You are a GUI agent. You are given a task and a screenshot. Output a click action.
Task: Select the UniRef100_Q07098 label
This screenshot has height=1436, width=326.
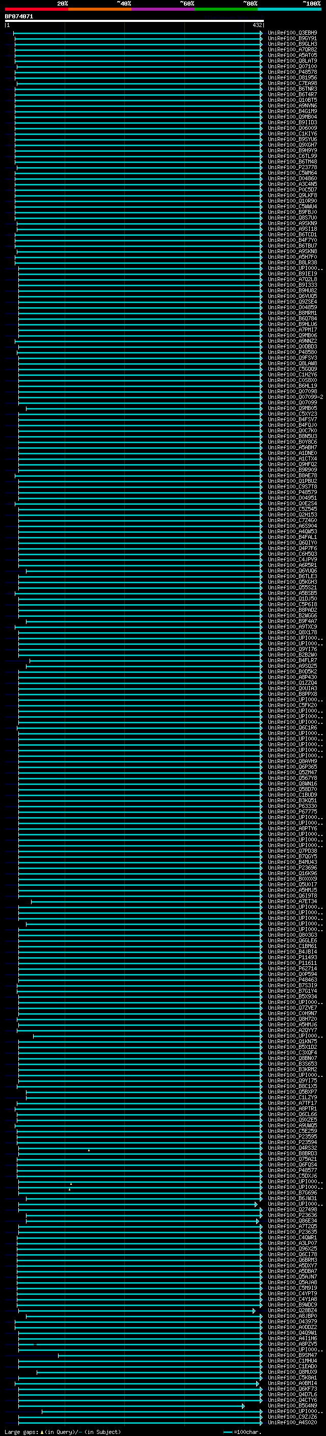pos(292,391)
